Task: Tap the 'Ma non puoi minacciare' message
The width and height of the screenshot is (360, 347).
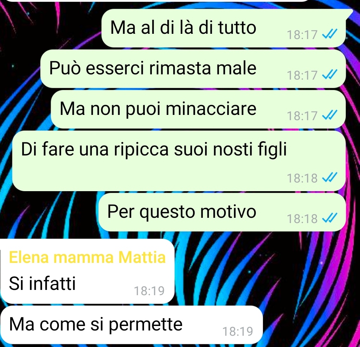Action: [x=198, y=109]
